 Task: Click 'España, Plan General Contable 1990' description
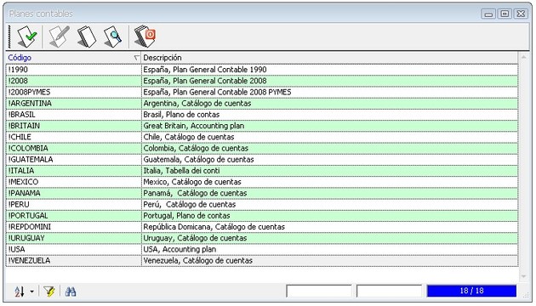point(205,70)
